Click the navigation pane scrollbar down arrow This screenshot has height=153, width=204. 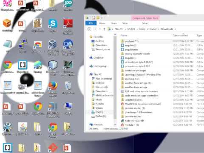click(x=115, y=125)
